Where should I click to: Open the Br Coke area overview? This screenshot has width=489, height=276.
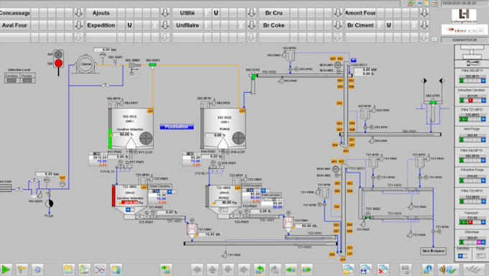[x=274, y=25]
